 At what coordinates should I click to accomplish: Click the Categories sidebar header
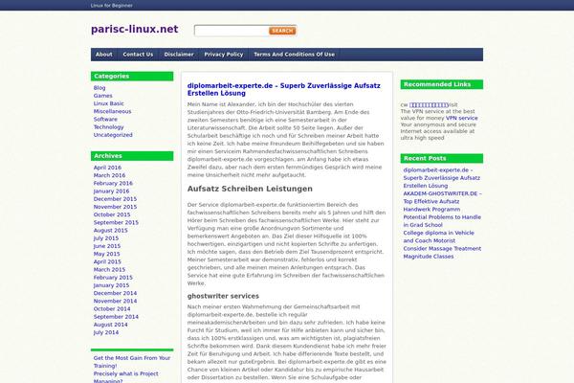pos(132,77)
